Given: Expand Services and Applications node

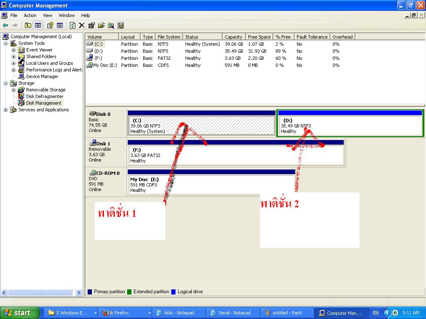Looking at the screenshot, I should click(5, 110).
